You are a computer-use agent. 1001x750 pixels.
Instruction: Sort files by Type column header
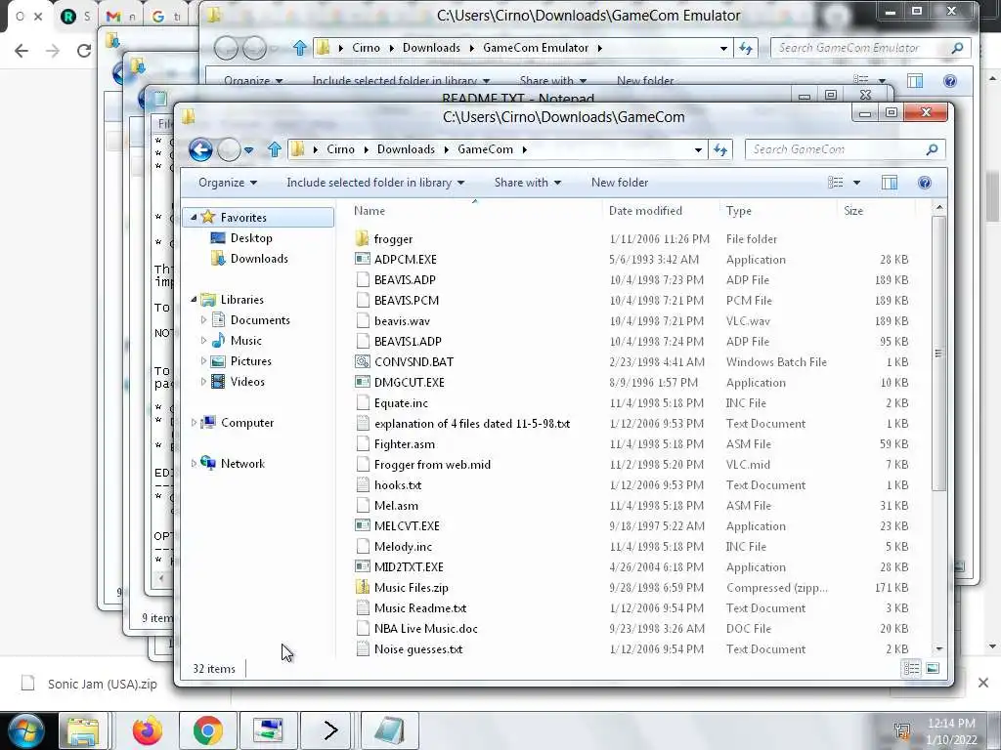click(777, 211)
